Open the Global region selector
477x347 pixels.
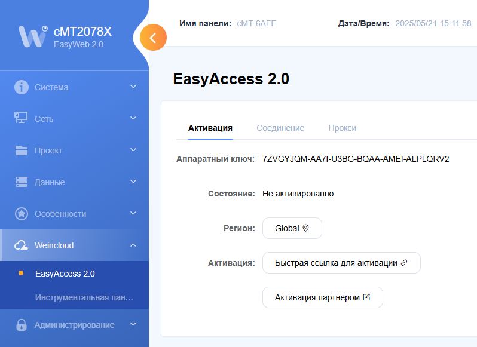[x=292, y=228]
